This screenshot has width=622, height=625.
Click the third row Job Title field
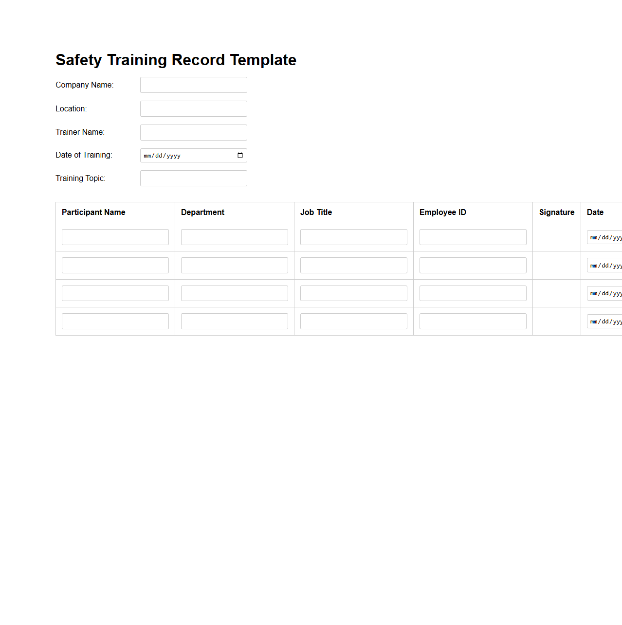coord(353,293)
